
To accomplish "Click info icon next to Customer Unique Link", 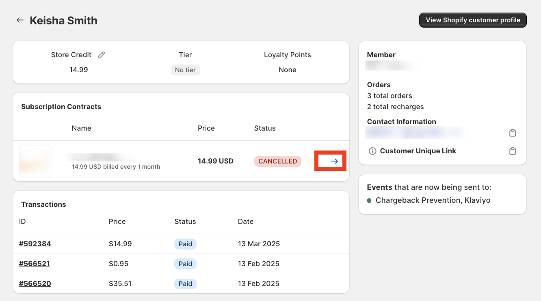I will pyautogui.click(x=372, y=151).
